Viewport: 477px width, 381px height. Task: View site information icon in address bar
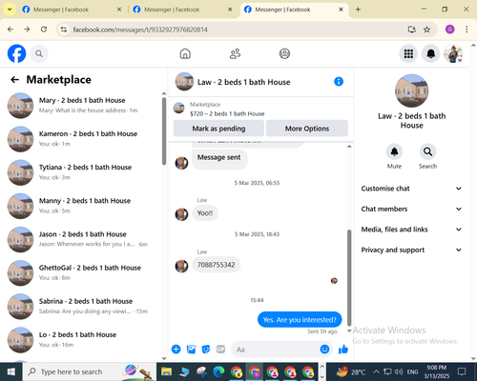point(64,30)
